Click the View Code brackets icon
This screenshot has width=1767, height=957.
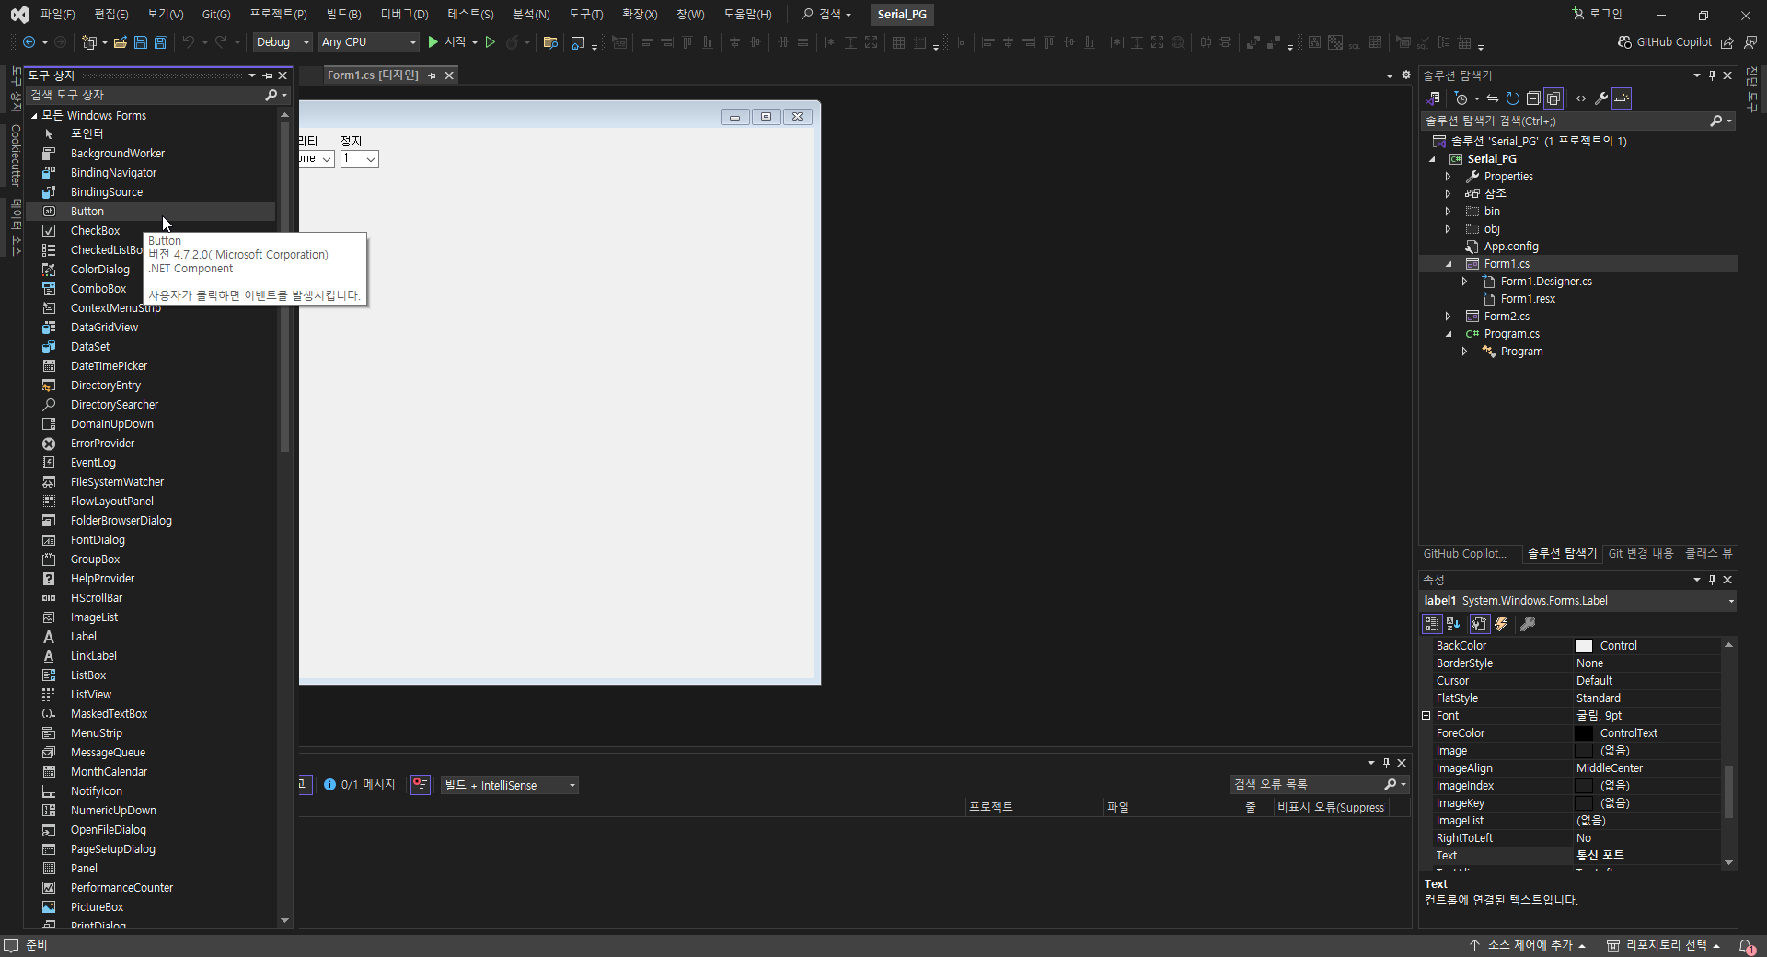(1581, 98)
